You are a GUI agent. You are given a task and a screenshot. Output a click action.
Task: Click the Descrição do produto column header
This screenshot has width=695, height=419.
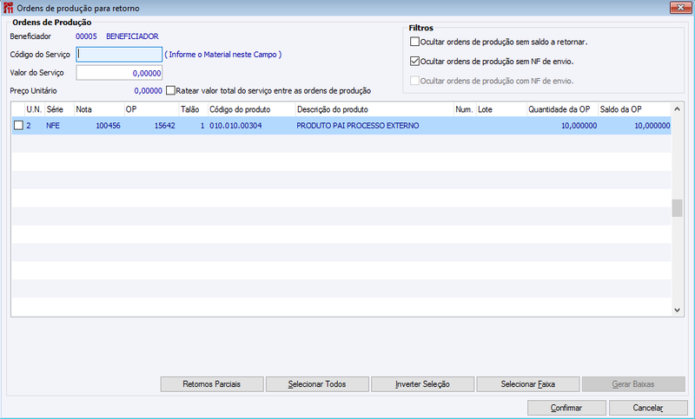(x=374, y=109)
